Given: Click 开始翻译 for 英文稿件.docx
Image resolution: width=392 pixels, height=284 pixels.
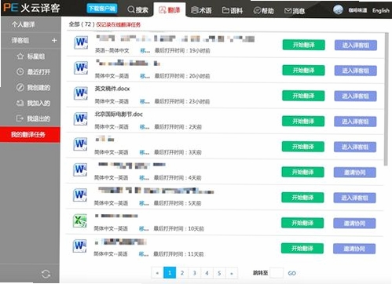Looking at the screenshot, I should [303, 96].
